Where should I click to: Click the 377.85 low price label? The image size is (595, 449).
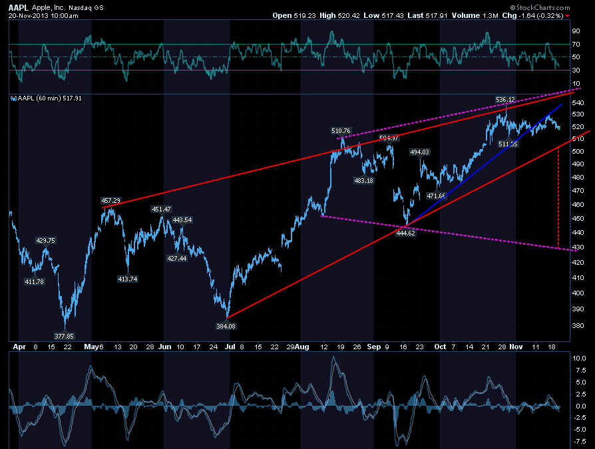pos(64,336)
